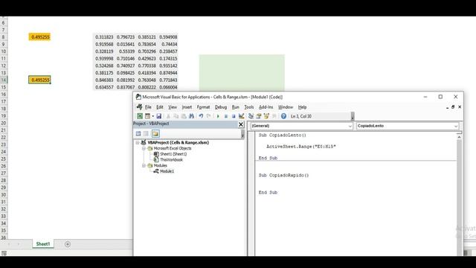Click the Paste icon in the toolbar

[184, 116]
